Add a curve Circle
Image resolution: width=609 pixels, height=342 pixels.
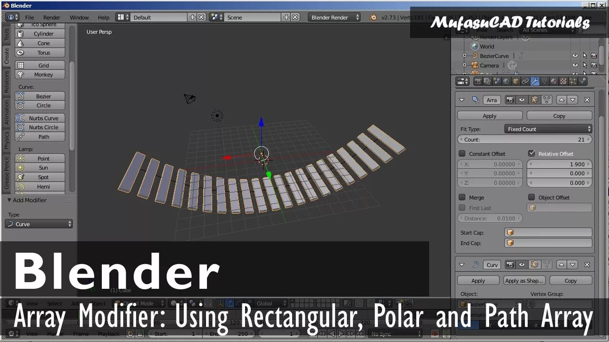click(40, 105)
